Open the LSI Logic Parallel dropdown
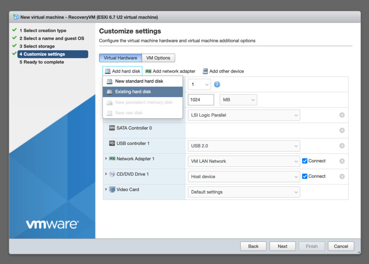This screenshot has height=264, width=369. (244, 115)
